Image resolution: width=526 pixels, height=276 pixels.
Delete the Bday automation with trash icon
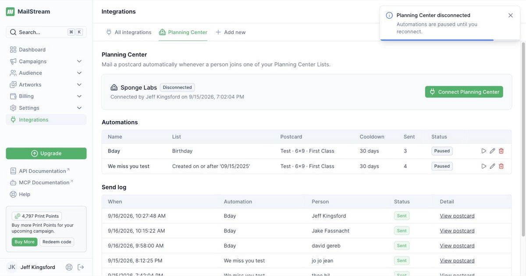[x=501, y=151]
